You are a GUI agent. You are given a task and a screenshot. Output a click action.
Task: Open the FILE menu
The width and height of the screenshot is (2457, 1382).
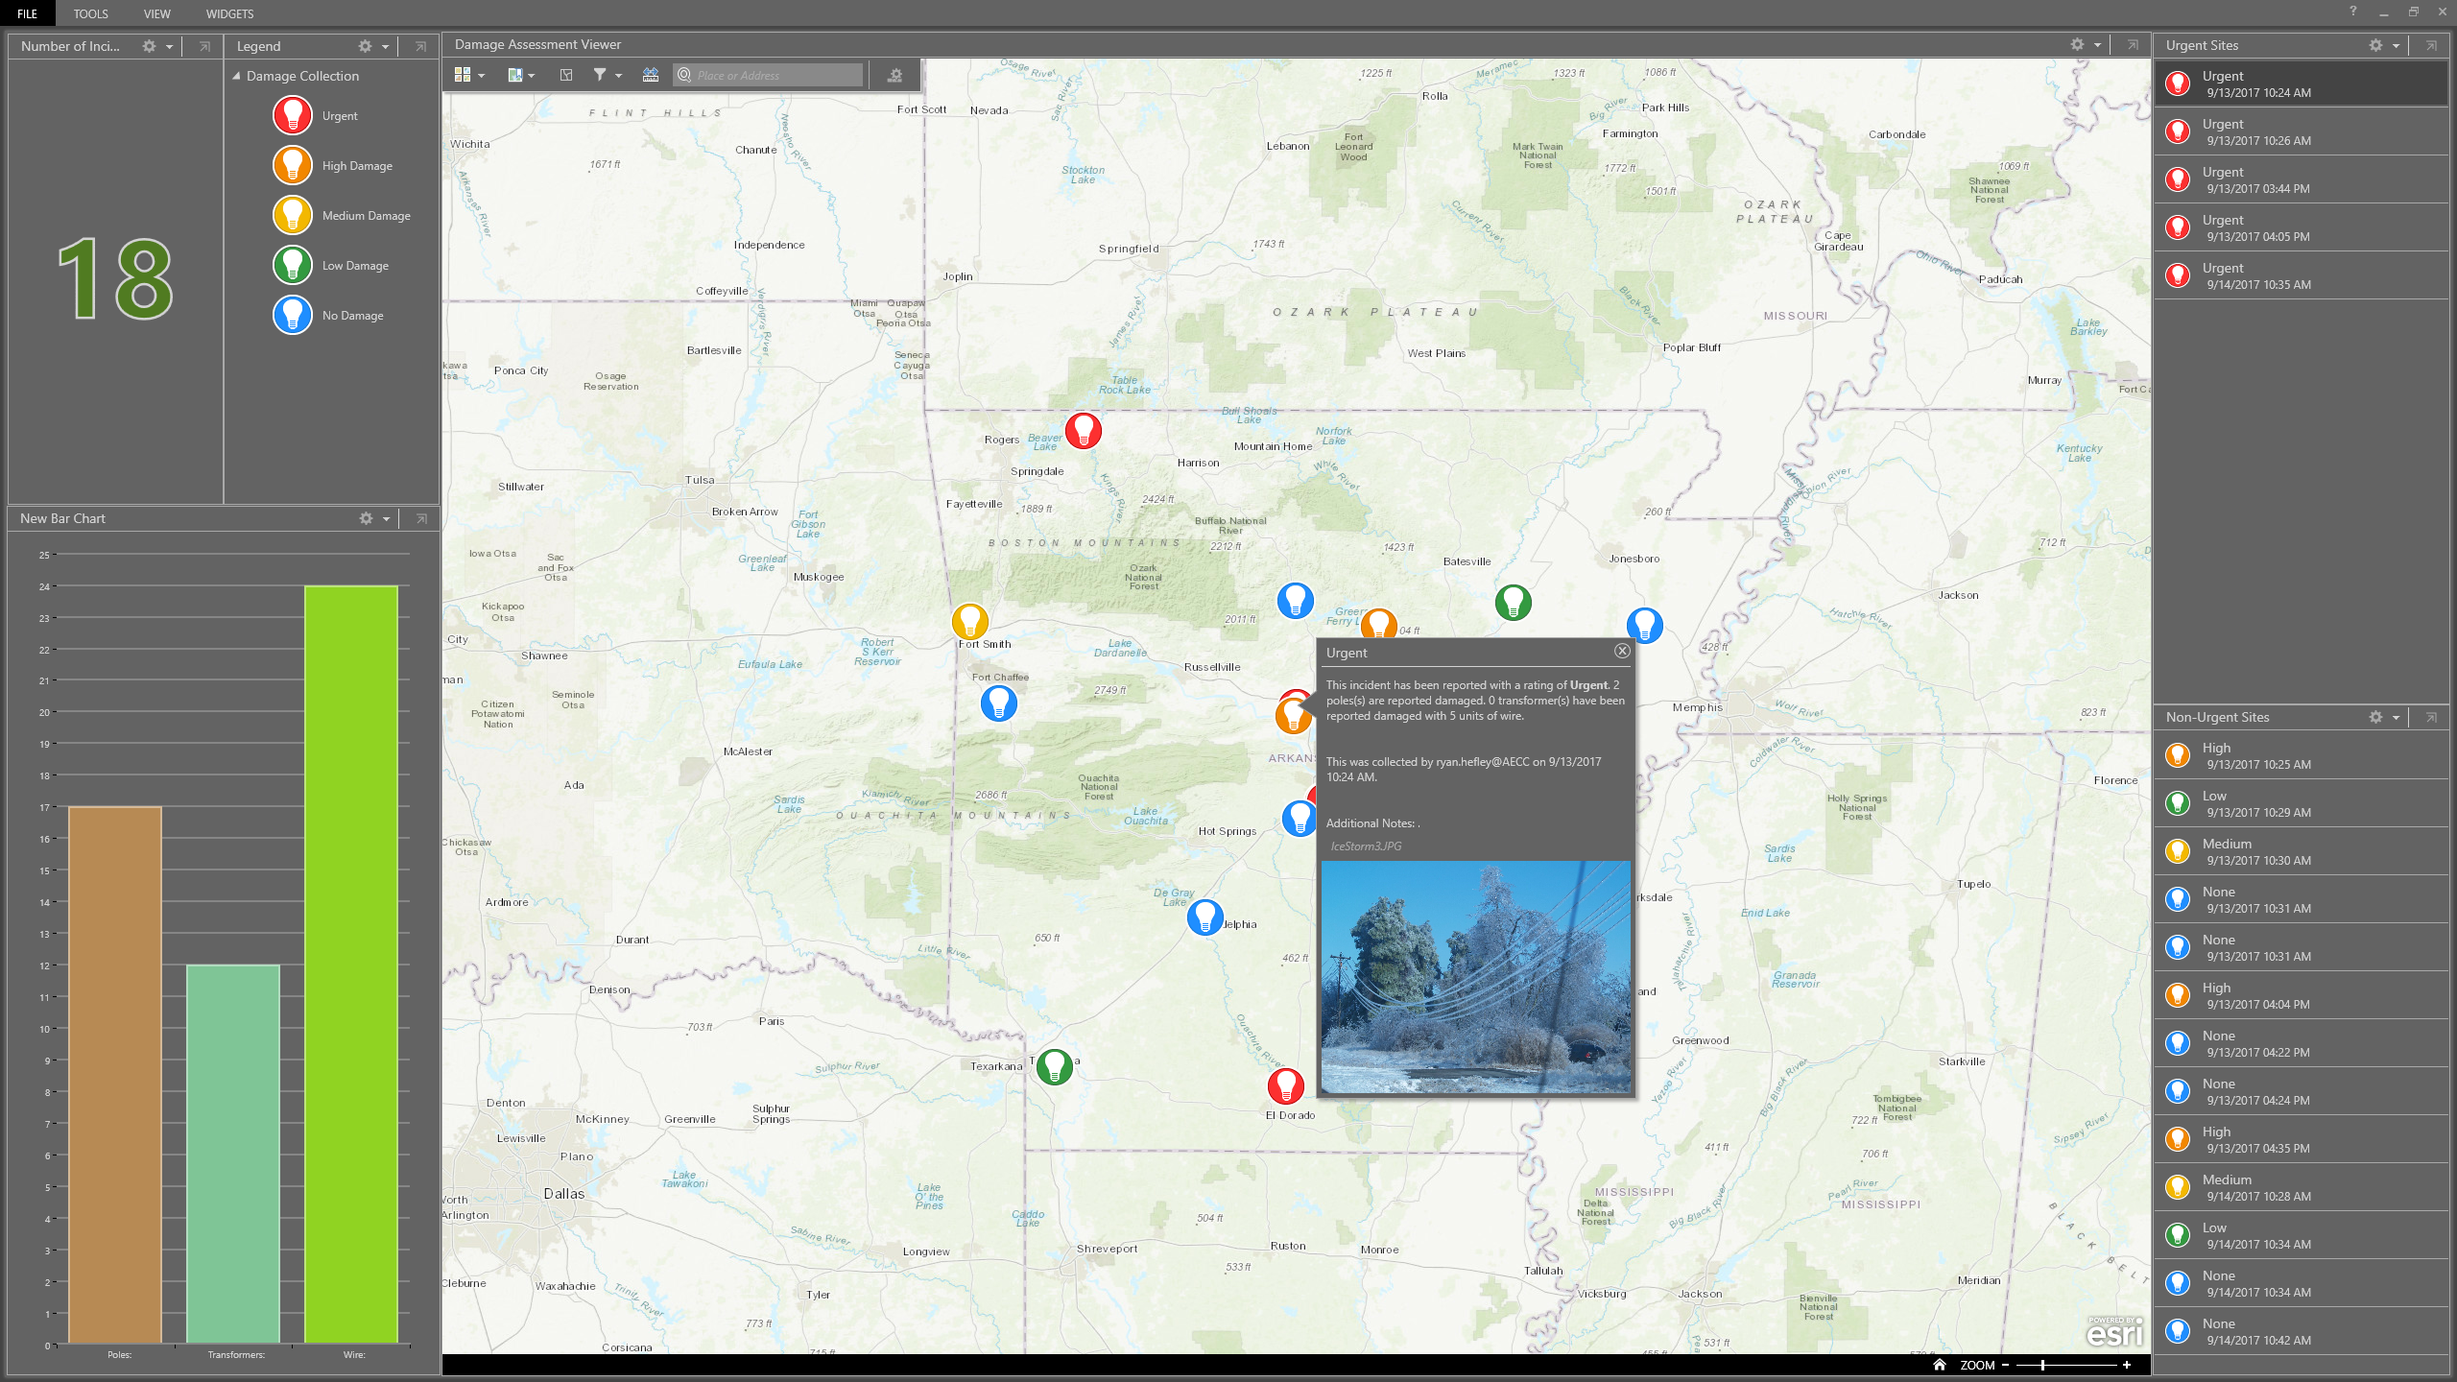(28, 13)
